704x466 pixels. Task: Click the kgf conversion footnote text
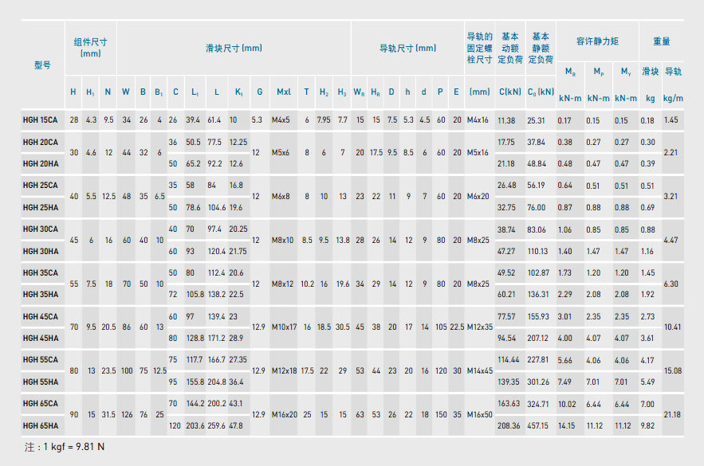(65, 447)
